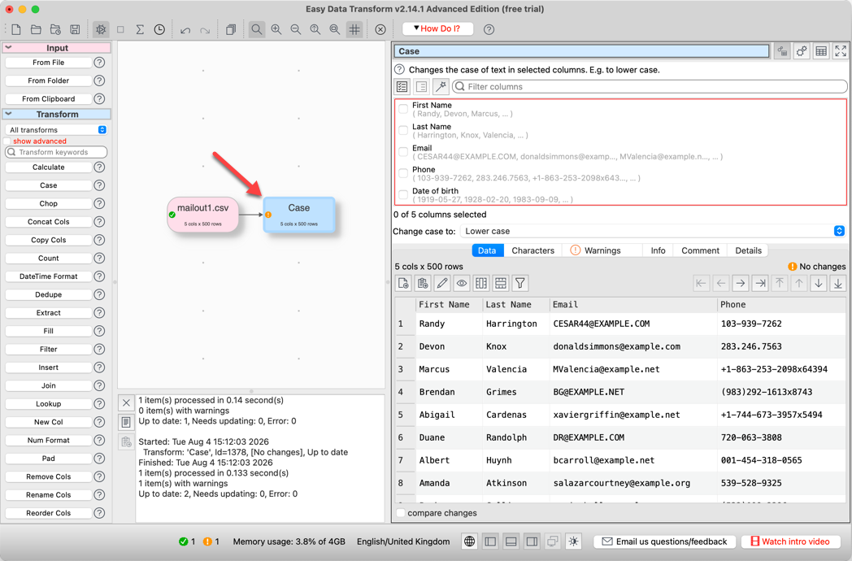Open the How Do I? dropdown
Image resolution: width=852 pixels, height=561 pixels.
437,28
